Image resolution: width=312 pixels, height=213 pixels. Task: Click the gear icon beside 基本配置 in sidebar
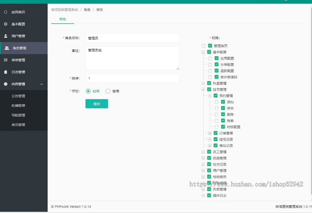click(6, 24)
